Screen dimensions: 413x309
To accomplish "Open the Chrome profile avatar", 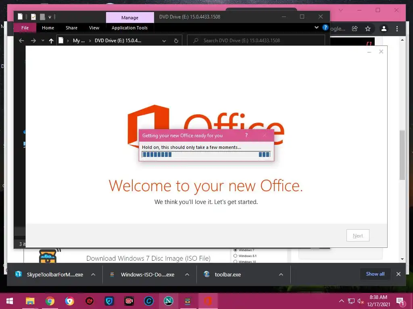I will (x=384, y=29).
